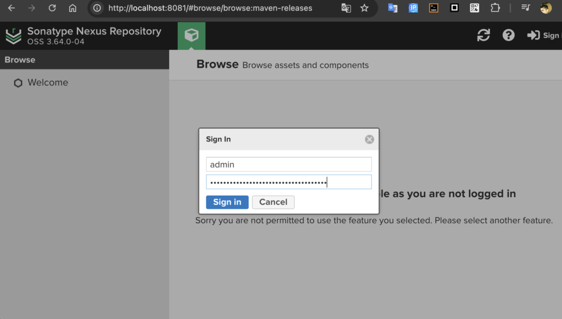Image resolution: width=562 pixels, height=319 pixels.
Task: Open the Help question mark menu
Action: point(509,35)
